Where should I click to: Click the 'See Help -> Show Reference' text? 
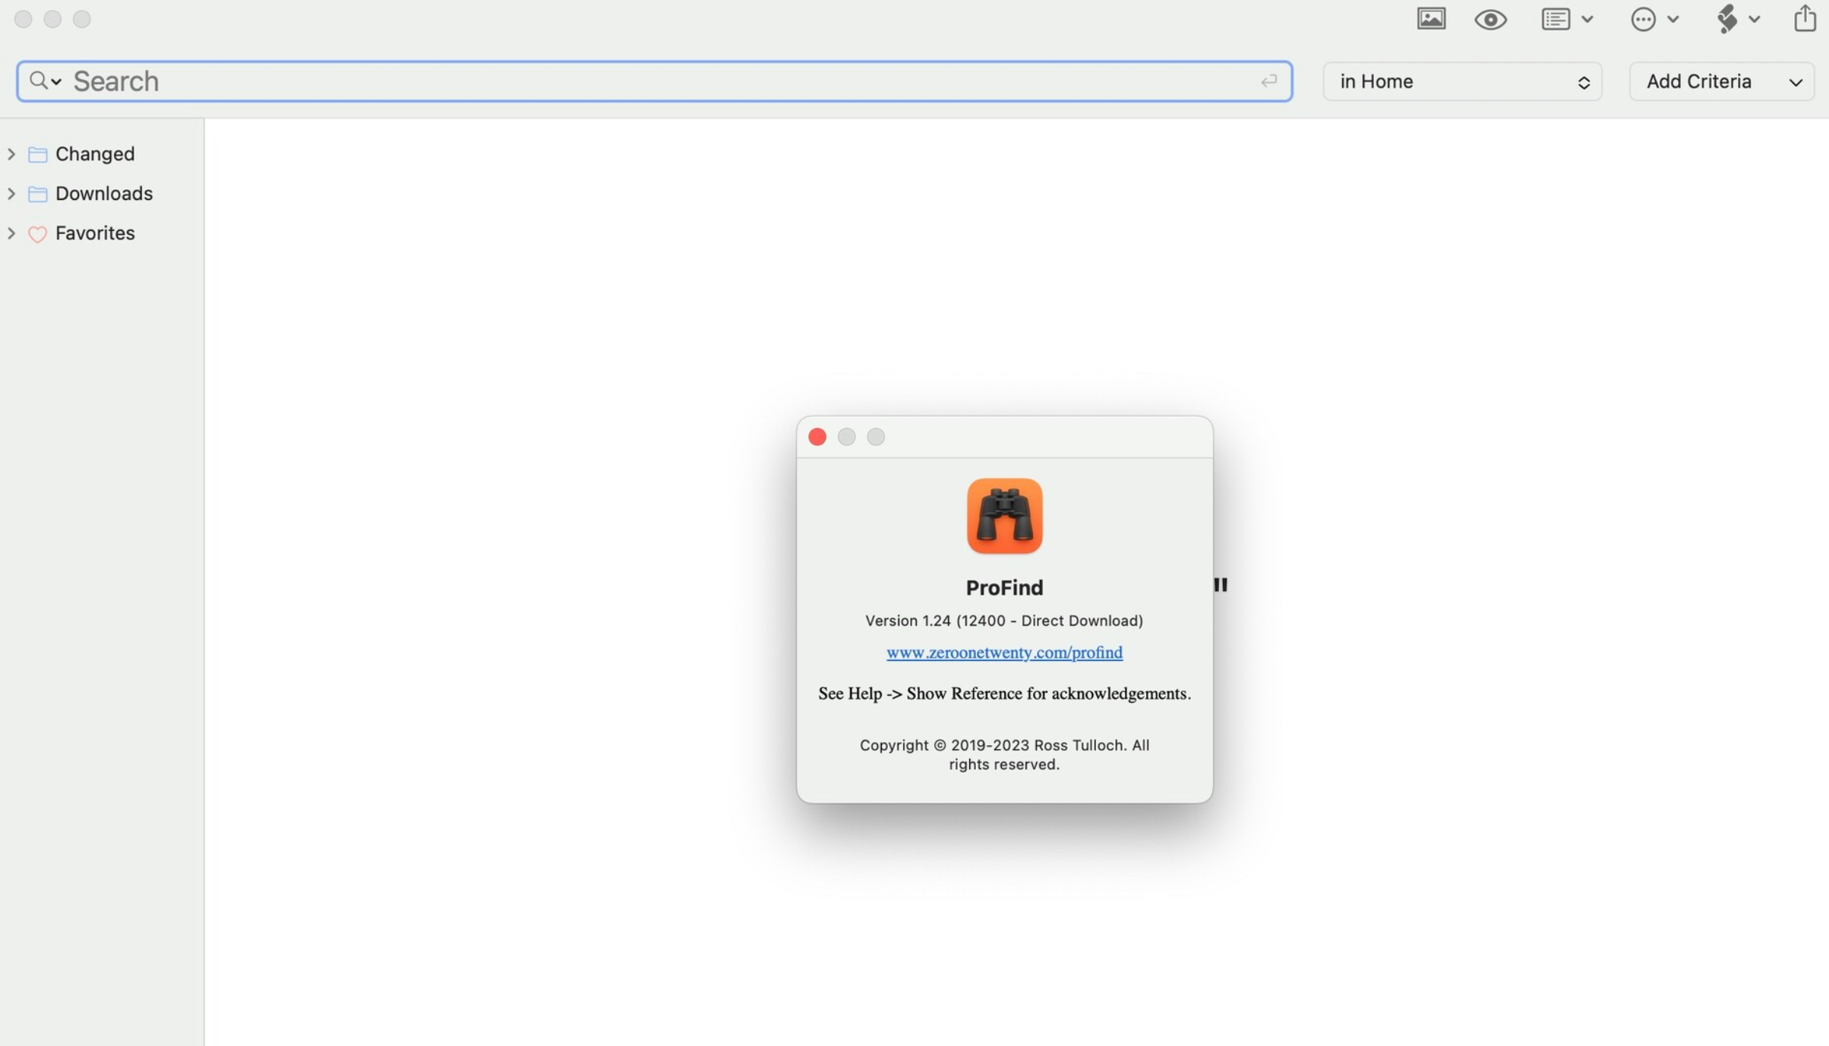click(1004, 694)
